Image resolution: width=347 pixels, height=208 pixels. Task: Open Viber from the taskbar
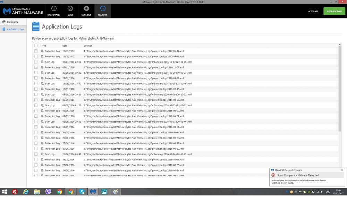pyautogui.click(x=48, y=192)
